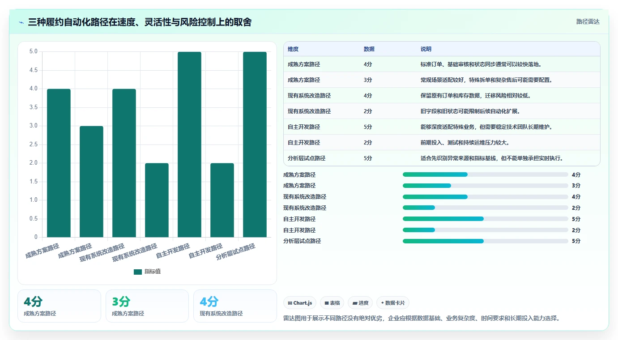Viewport: 618px width, 340px height.
Task: Select the 进度 chip
Action: tap(360, 303)
